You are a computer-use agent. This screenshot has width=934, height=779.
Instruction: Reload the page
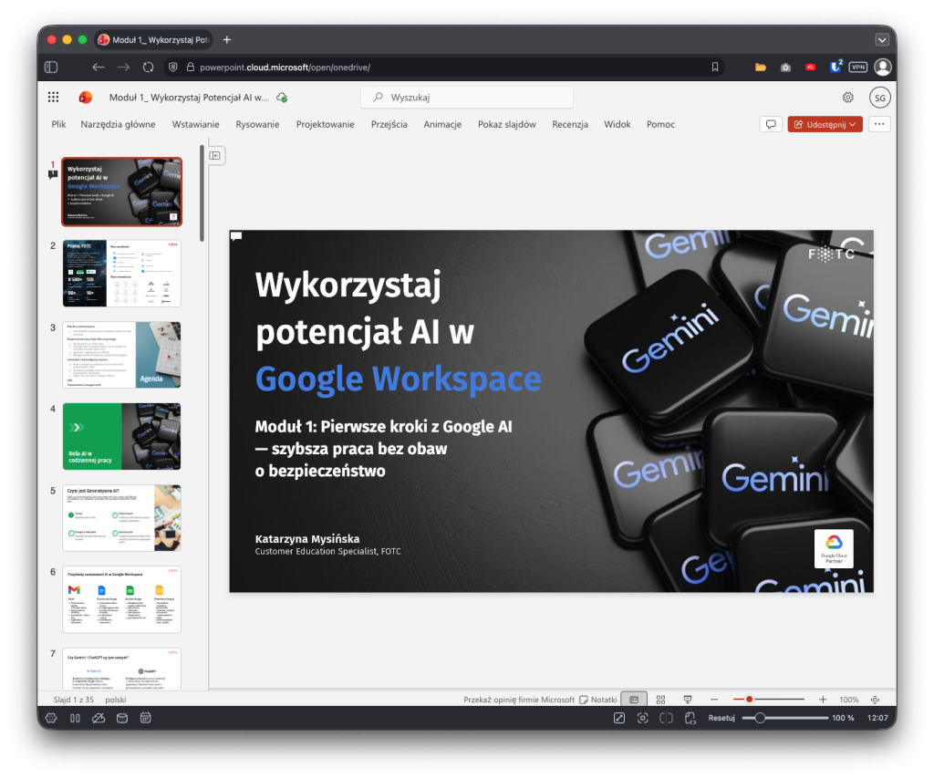[x=149, y=68]
